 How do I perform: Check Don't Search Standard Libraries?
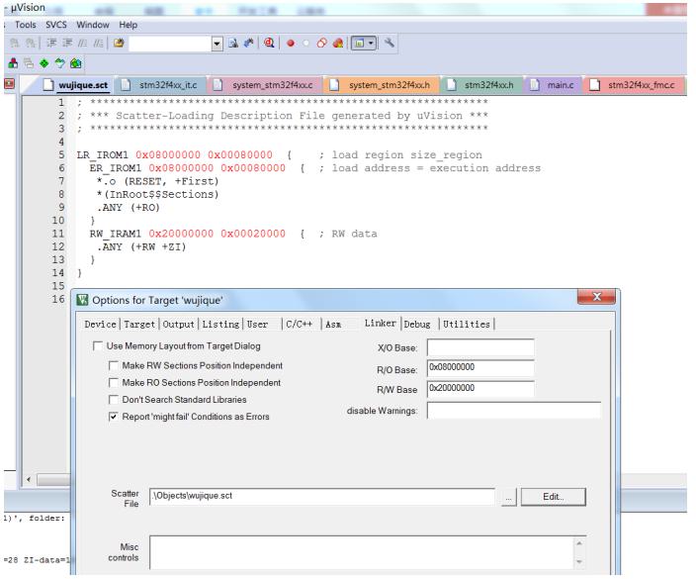click(113, 400)
